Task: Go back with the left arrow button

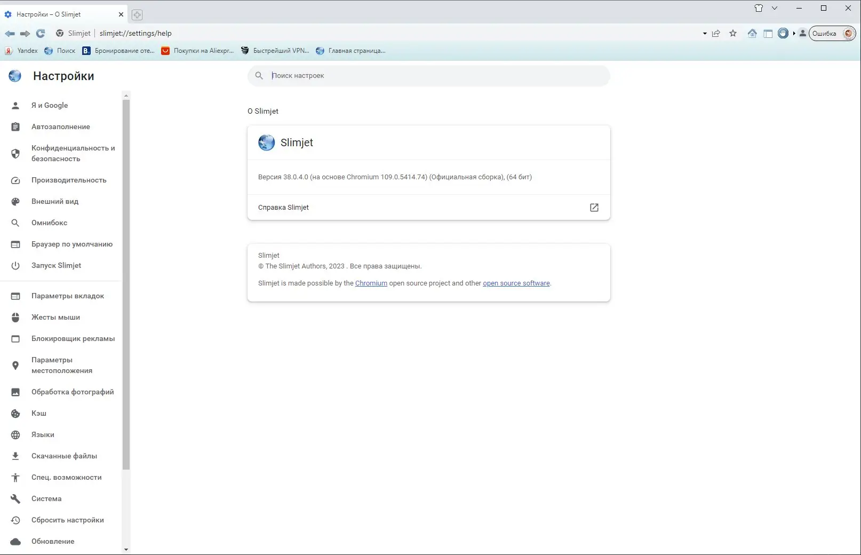Action: pyautogui.click(x=10, y=34)
